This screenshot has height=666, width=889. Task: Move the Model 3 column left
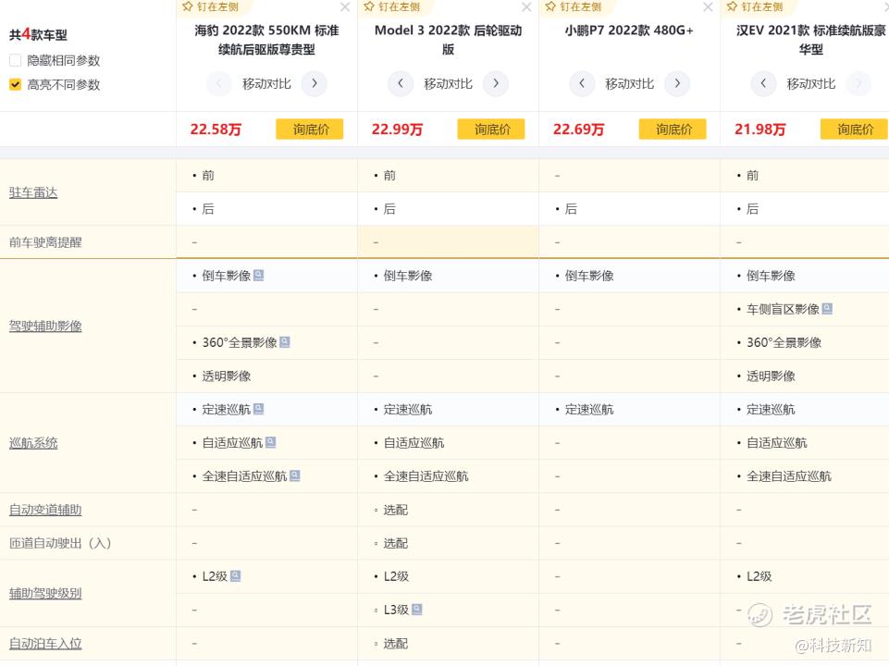point(401,84)
